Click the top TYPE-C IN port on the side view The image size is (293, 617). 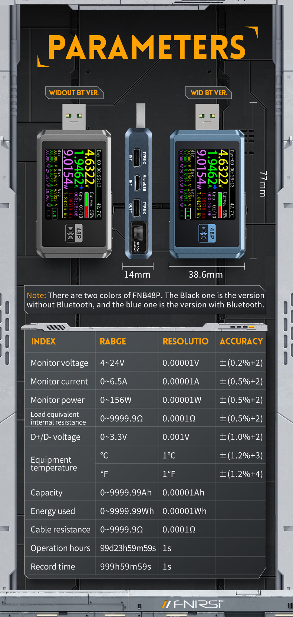pyautogui.click(x=136, y=157)
